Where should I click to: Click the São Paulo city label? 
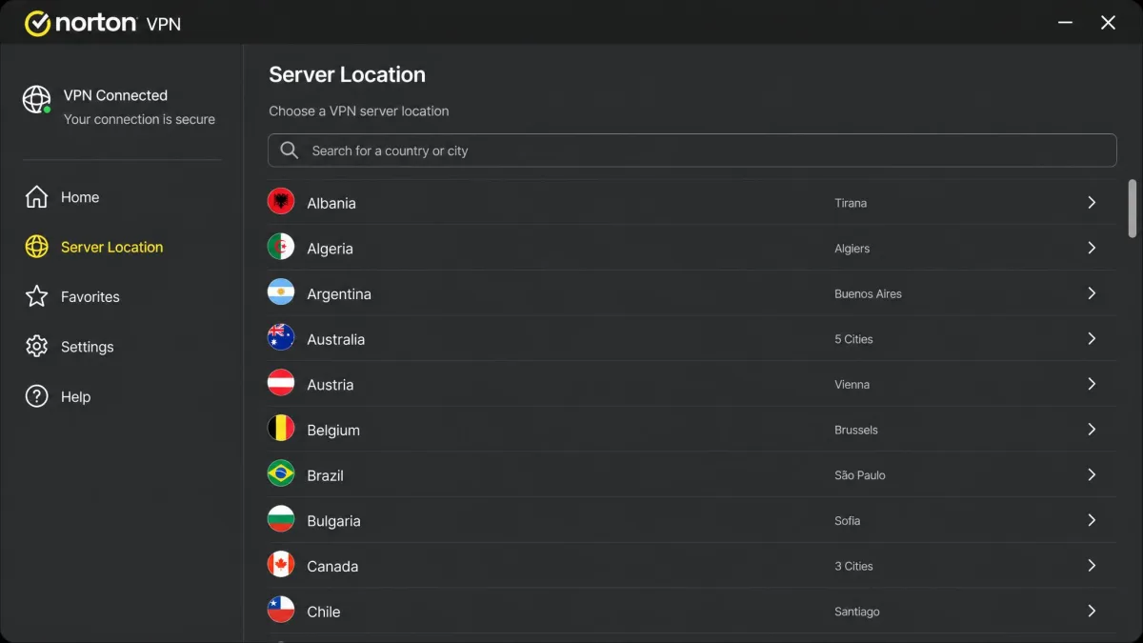point(860,475)
